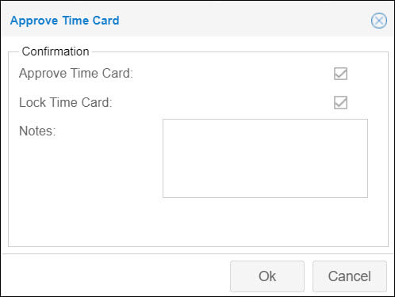The image size is (395, 297).
Task: Select the Lock Time Card label
Action: (66, 102)
